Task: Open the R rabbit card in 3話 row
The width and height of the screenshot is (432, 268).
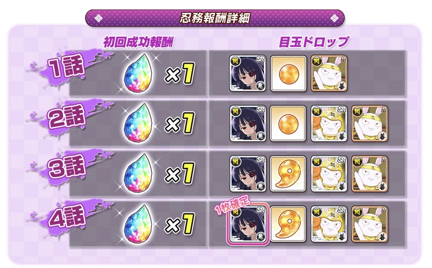Action: (x=370, y=174)
